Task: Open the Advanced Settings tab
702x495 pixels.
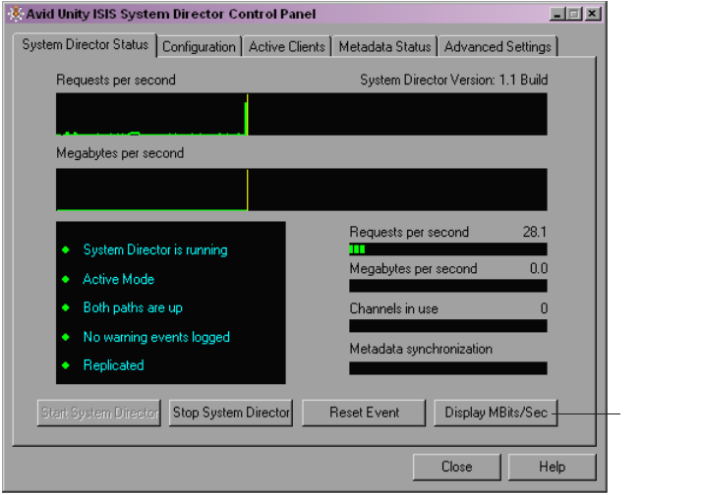Action: tap(497, 47)
